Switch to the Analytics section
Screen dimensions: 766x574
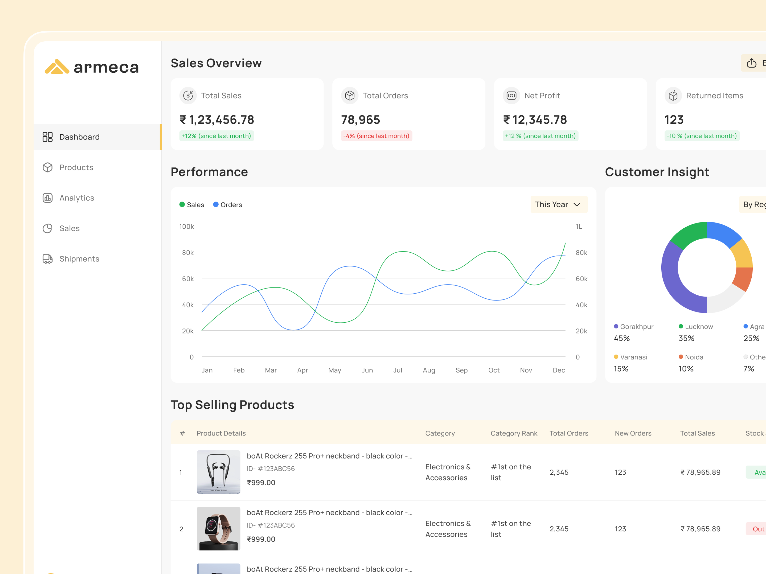coord(77,197)
